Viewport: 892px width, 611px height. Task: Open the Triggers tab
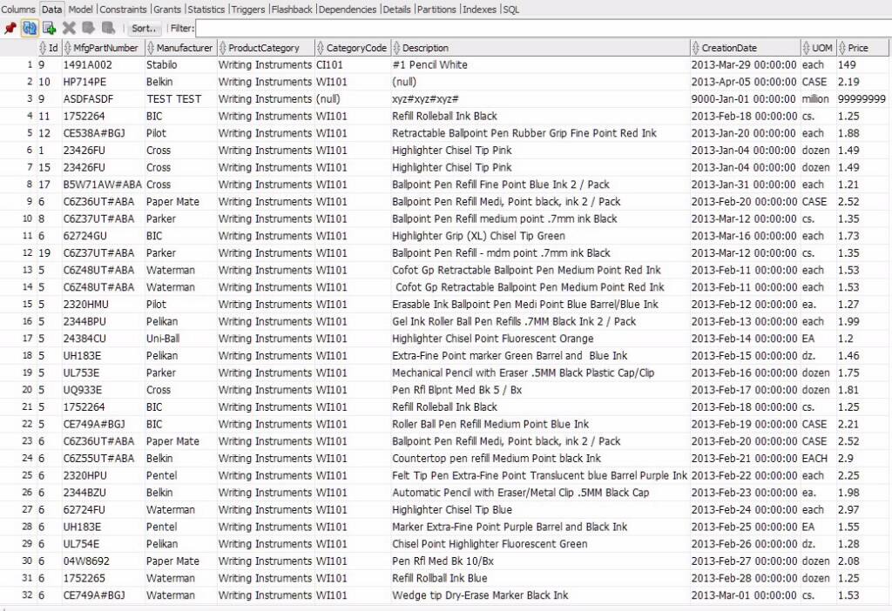[247, 10]
